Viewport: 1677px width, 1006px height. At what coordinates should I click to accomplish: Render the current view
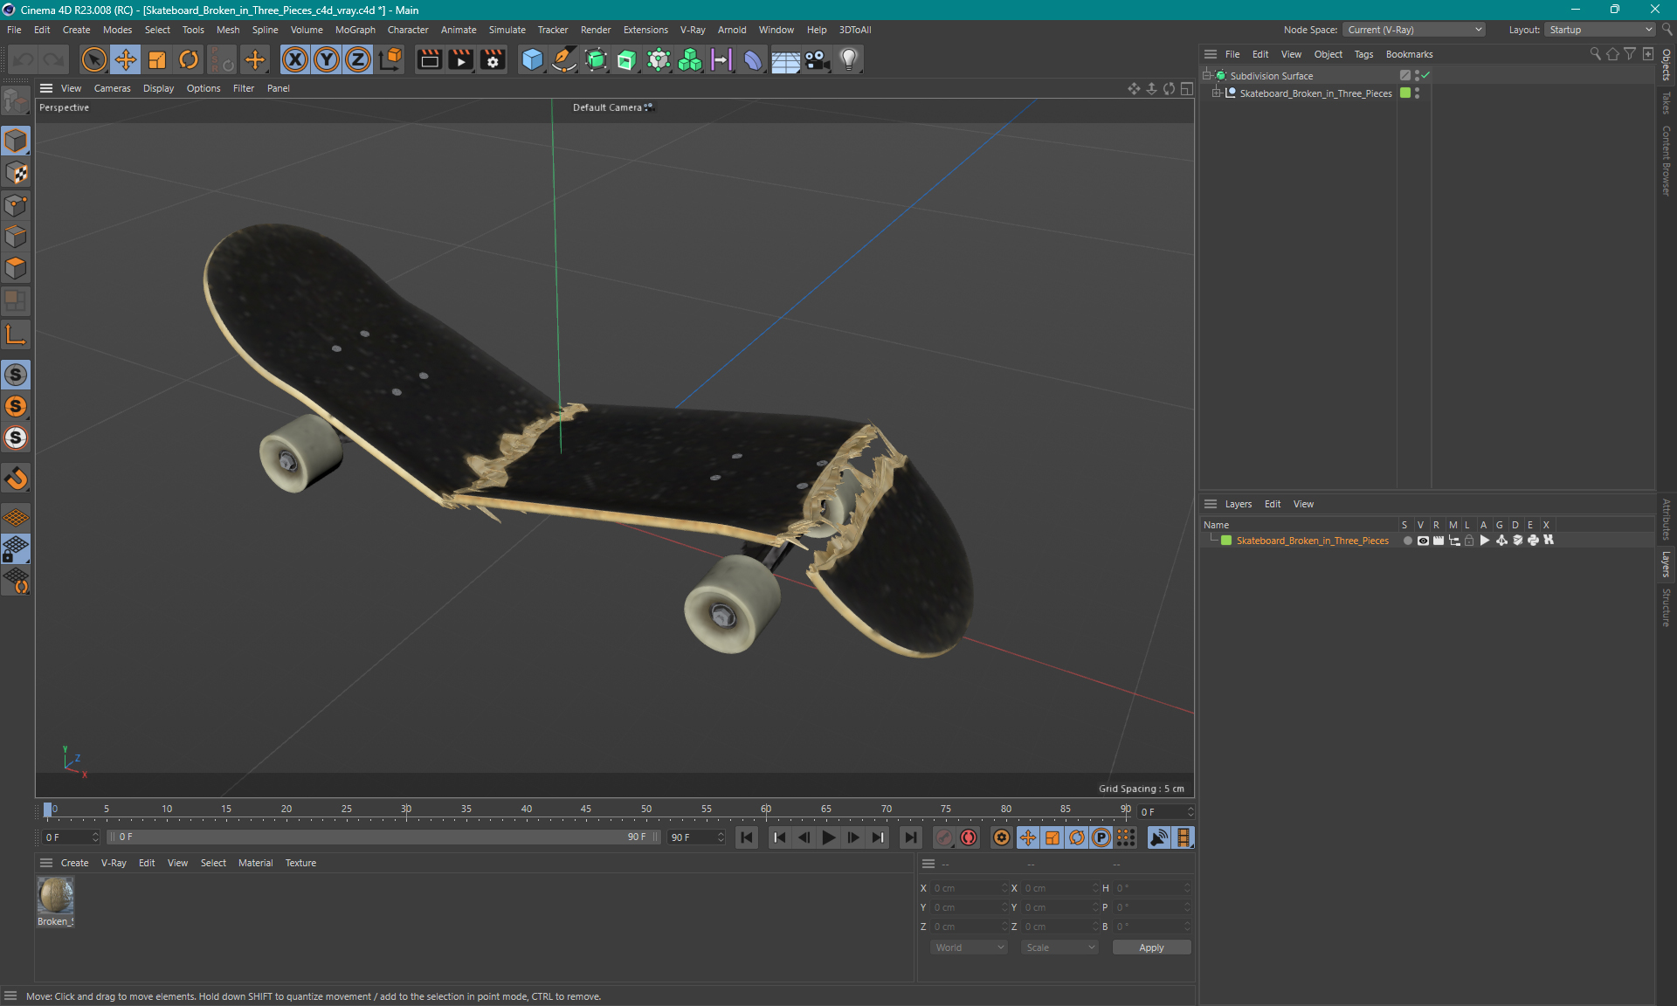(429, 59)
